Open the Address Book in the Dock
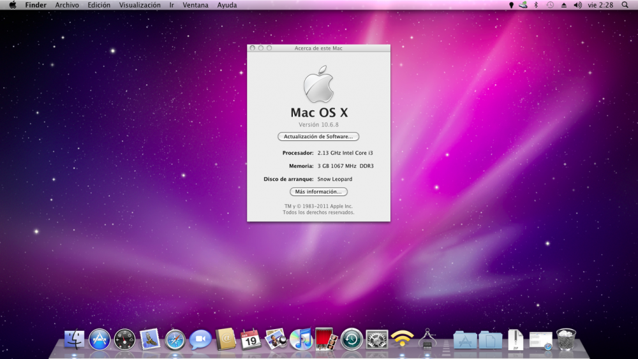Image resolution: width=638 pixels, height=359 pixels. (x=225, y=339)
